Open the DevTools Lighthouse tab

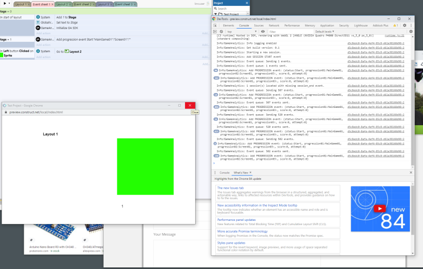coord(361,25)
